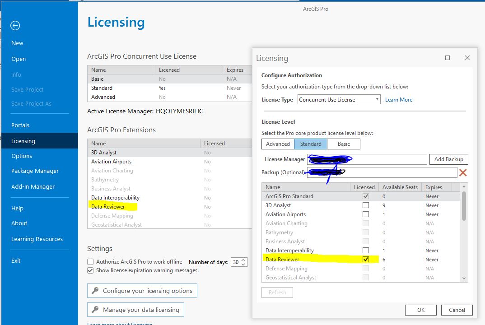This screenshot has width=485, height=325.
Task: Click the Add Backup button
Action: click(448, 159)
